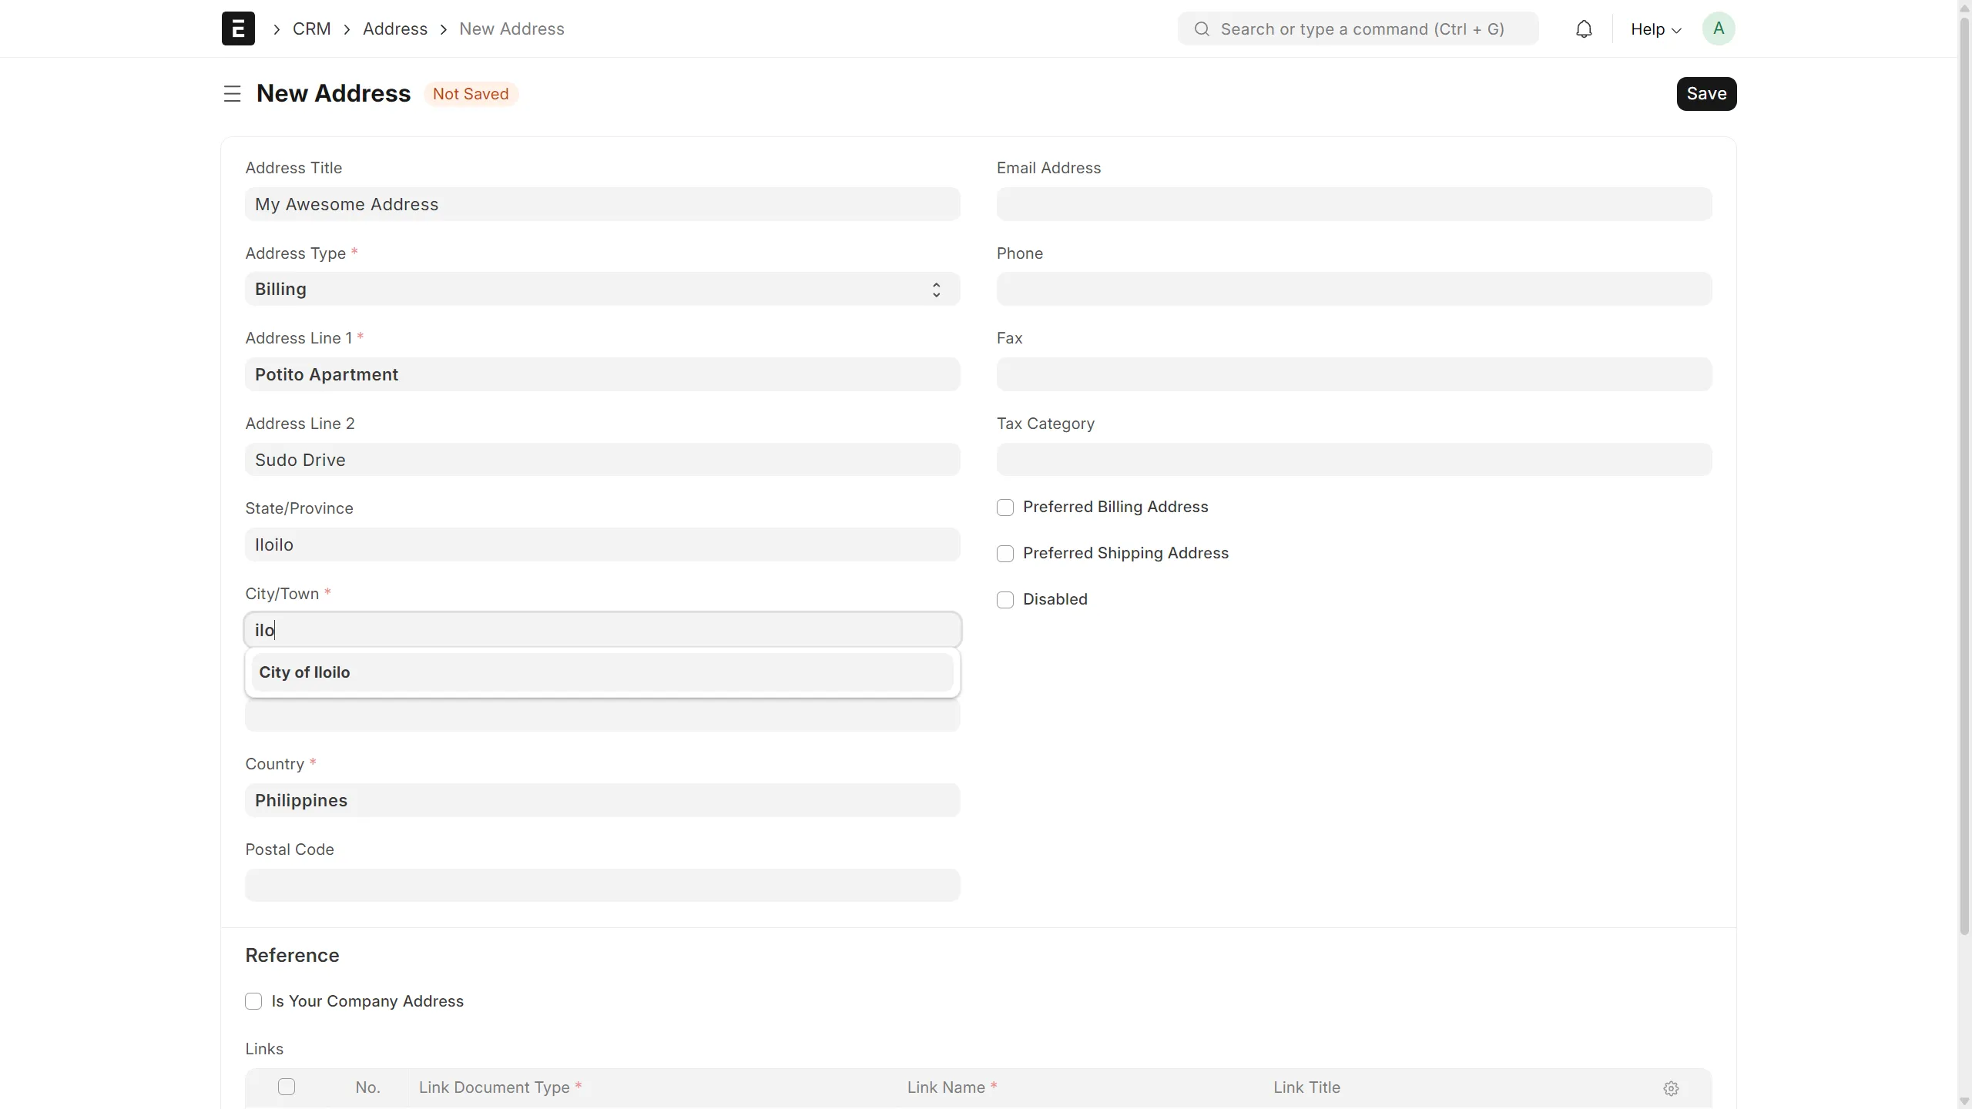Go to CRM breadcrumb
This screenshot has height=1109, width=1972.
tap(311, 29)
